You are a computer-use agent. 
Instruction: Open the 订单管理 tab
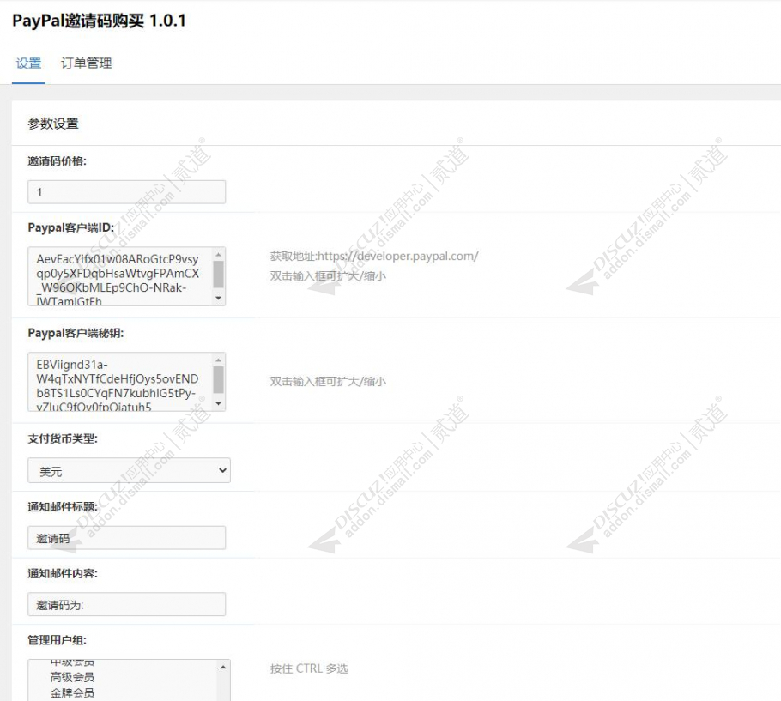[86, 63]
